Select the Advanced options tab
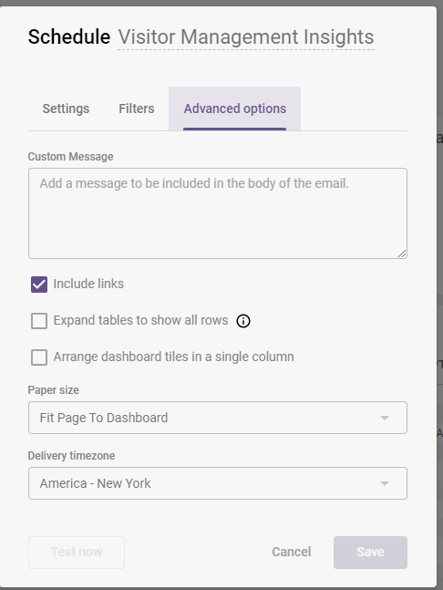The height and width of the screenshot is (590, 443). (234, 109)
